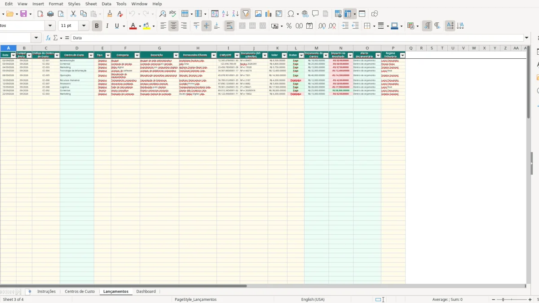
Task: Increase cell indent
Action: pyautogui.click(x=345, y=26)
